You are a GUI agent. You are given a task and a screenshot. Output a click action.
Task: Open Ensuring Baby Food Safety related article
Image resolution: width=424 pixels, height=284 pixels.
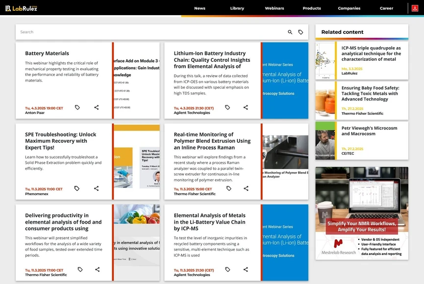370,94
